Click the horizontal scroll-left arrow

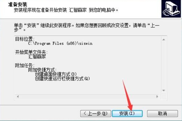pyautogui.click(x=18, y=97)
